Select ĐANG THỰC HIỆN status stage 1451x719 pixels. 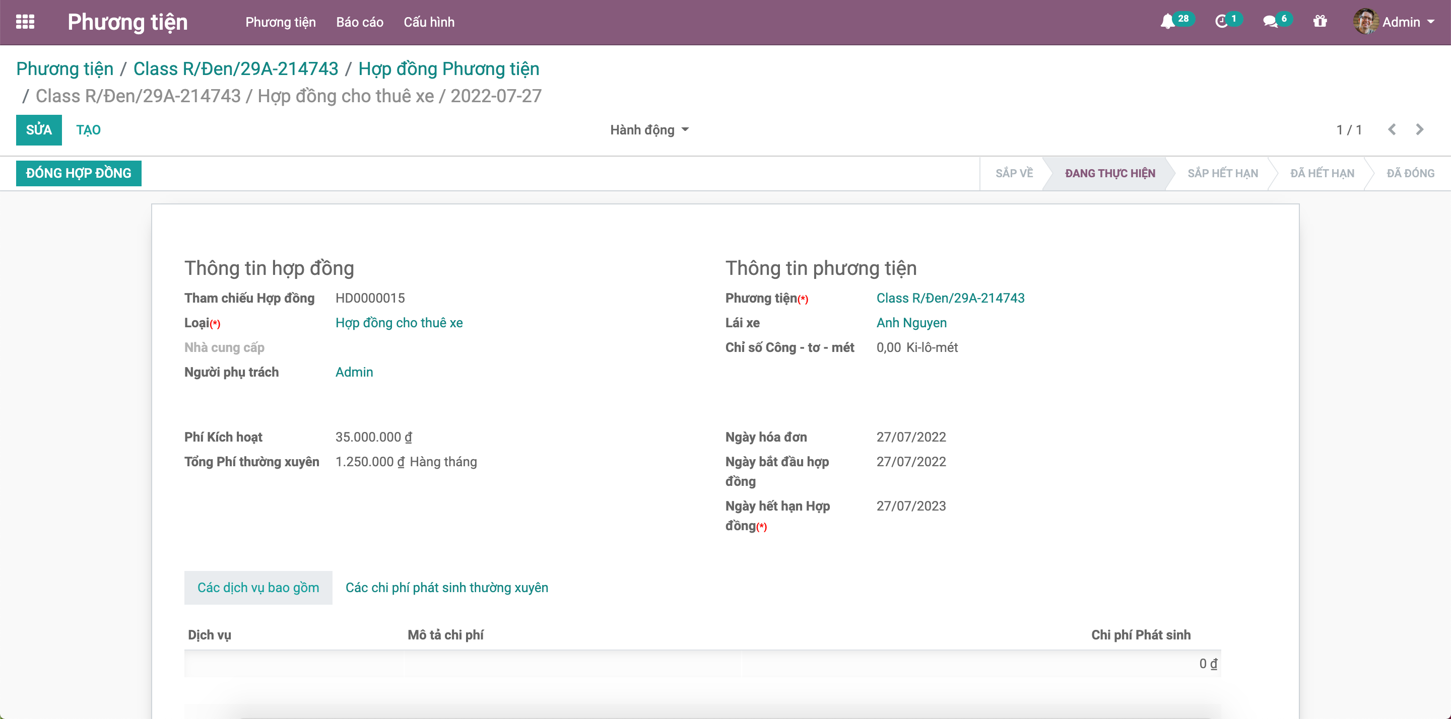point(1109,173)
